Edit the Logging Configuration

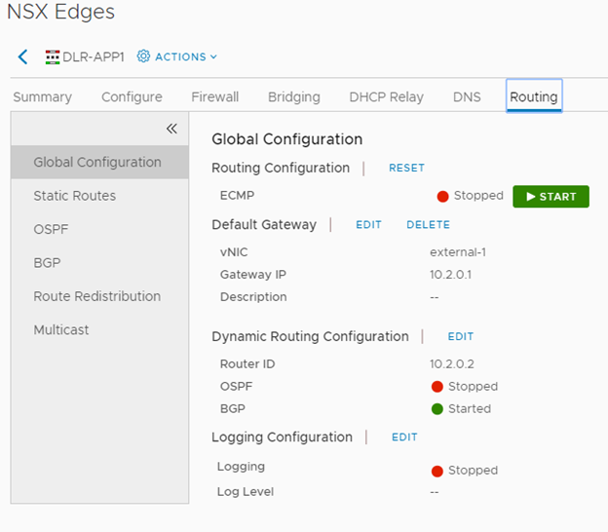click(404, 437)
